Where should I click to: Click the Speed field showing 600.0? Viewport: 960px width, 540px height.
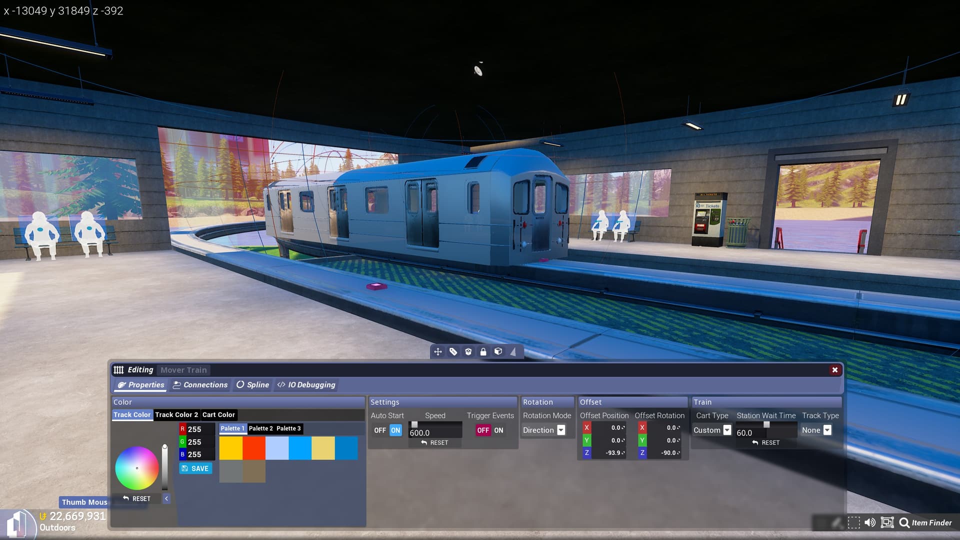click(435, 433)
